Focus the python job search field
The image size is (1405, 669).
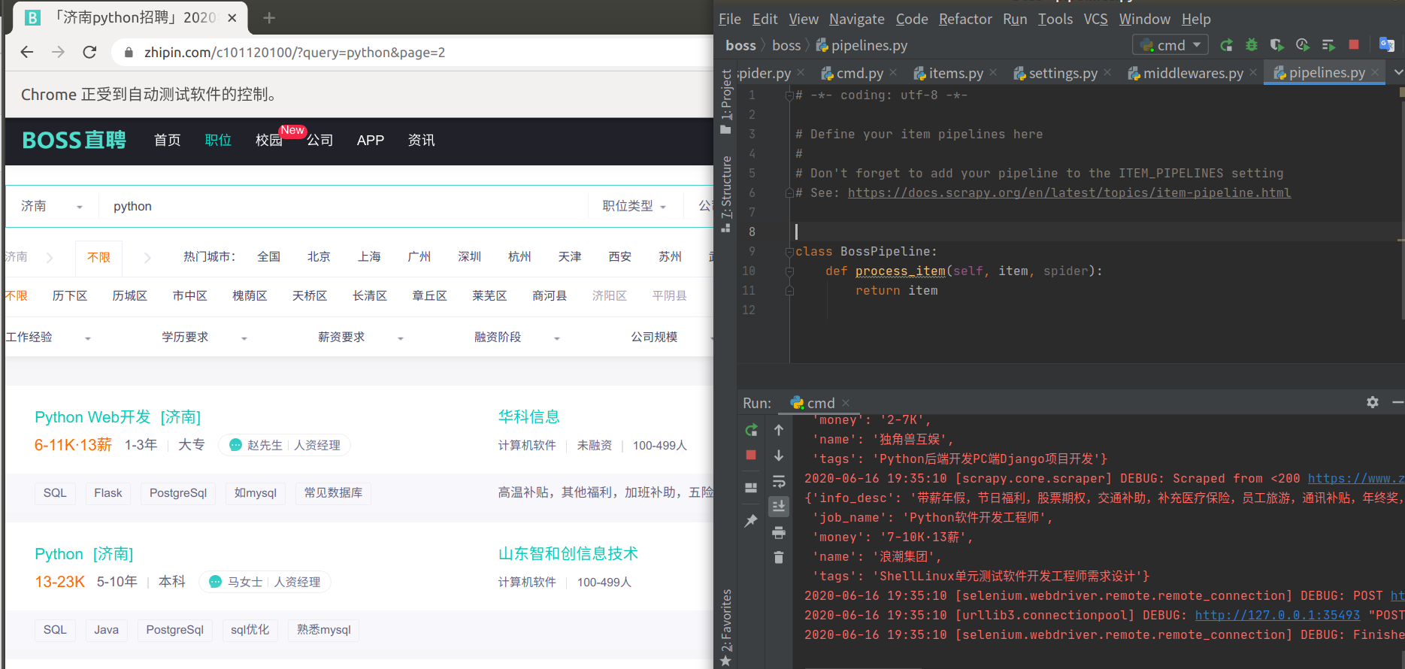pos(343,206)
